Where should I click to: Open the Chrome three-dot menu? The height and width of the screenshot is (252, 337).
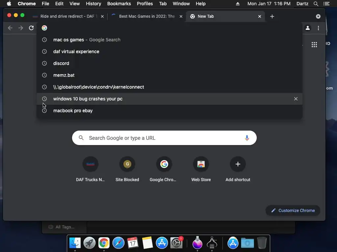(x=319, y=28)
